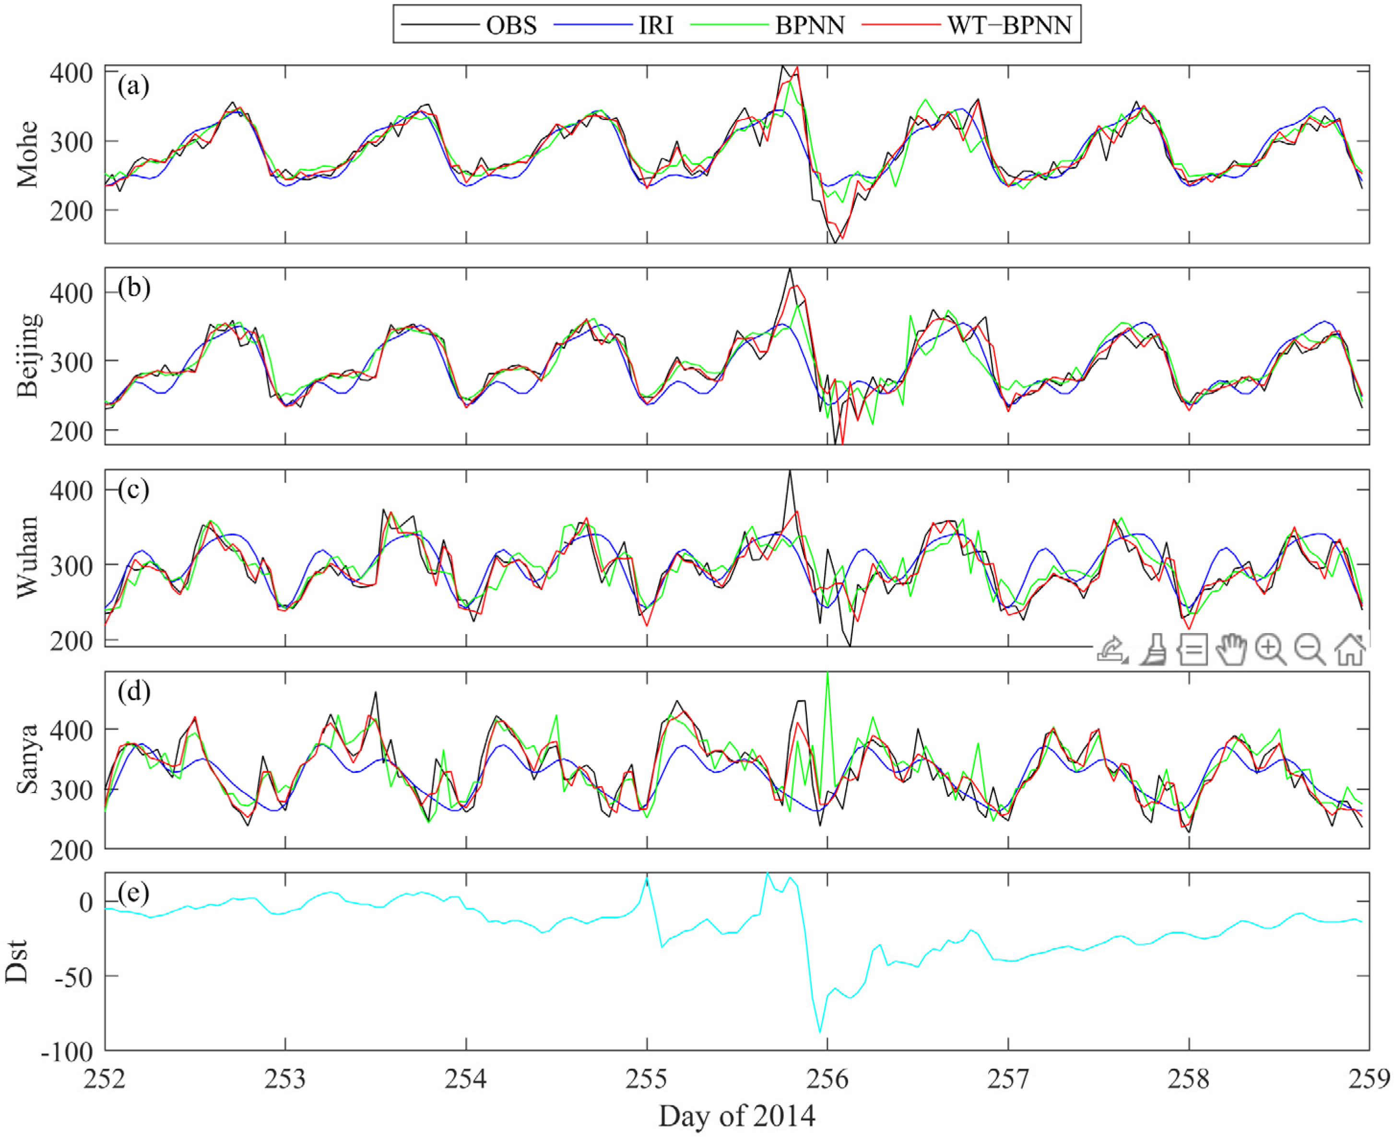1394x1140 pixels.
Task: Click x-axis tick label 255
Action: [x=647, y=1079]
